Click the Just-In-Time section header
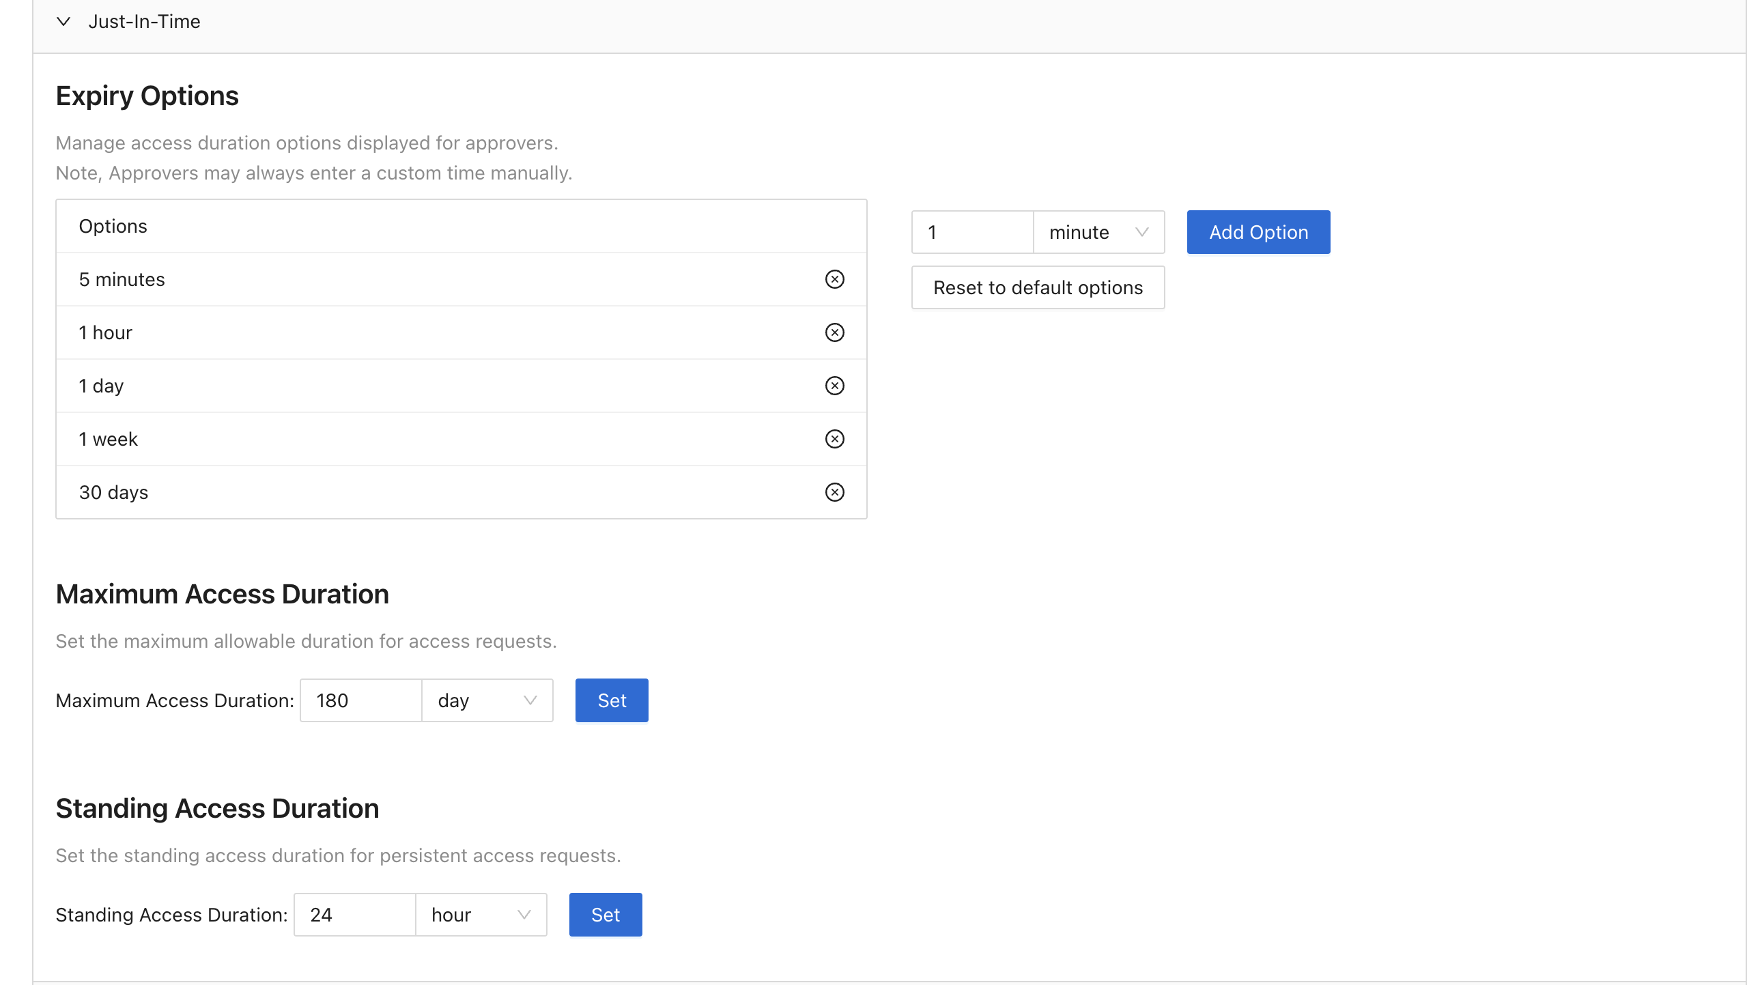This screenshot has height=985, width=1747. pyautogui.click(x=144, y=22)
